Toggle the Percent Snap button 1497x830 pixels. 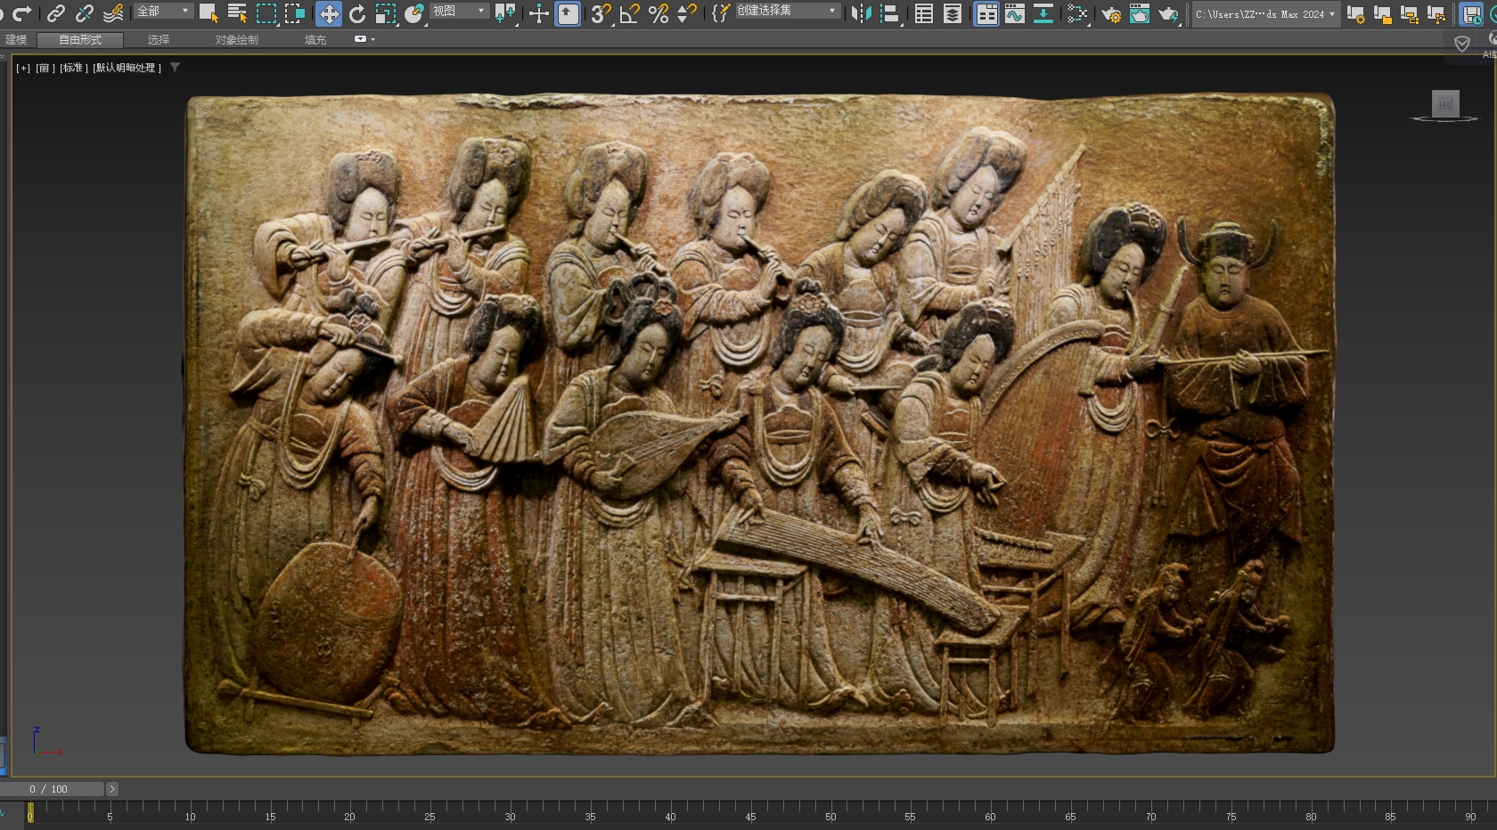click(x=659, y=13)
